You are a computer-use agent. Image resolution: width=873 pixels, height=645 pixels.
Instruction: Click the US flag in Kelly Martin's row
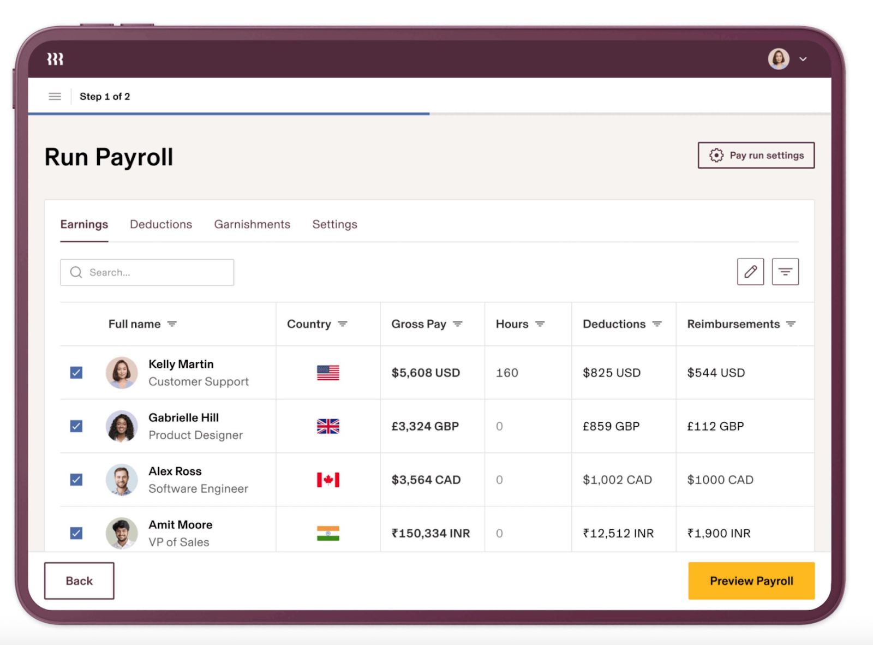click(327, 373)
